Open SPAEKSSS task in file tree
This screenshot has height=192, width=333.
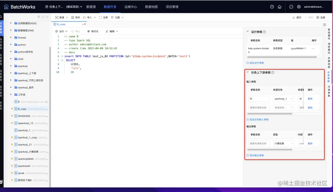pos(24,116)
